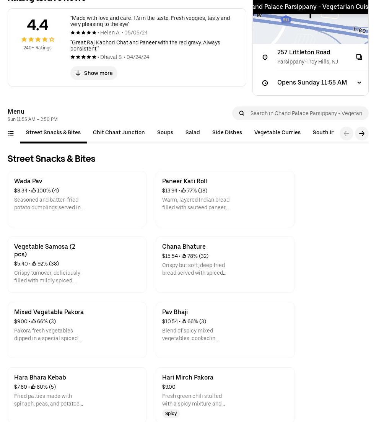This screenshot has height=422, width=384.
Task: Click the five-star rating under 4.4
Action: click(x=37, y=39)
